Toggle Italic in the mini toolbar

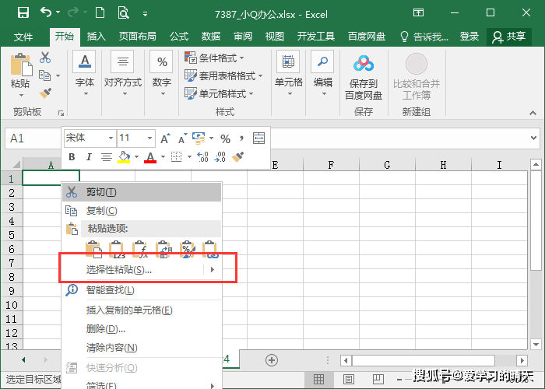pos(89,157)
